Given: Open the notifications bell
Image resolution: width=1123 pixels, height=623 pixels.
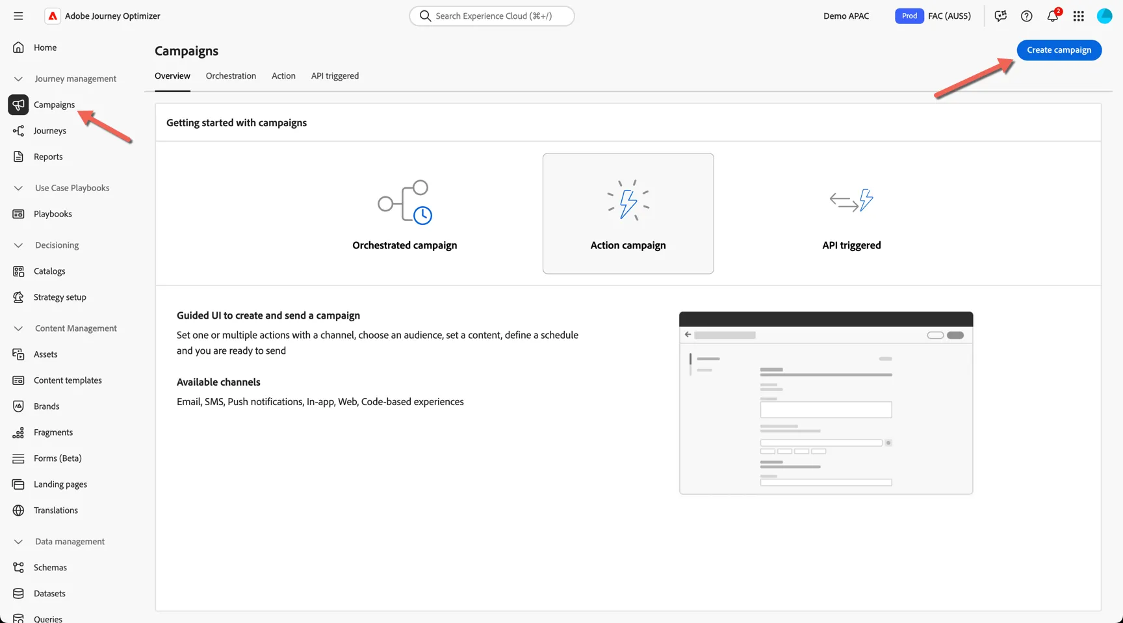Looking at the screenshot, I should coord(1053,16).
